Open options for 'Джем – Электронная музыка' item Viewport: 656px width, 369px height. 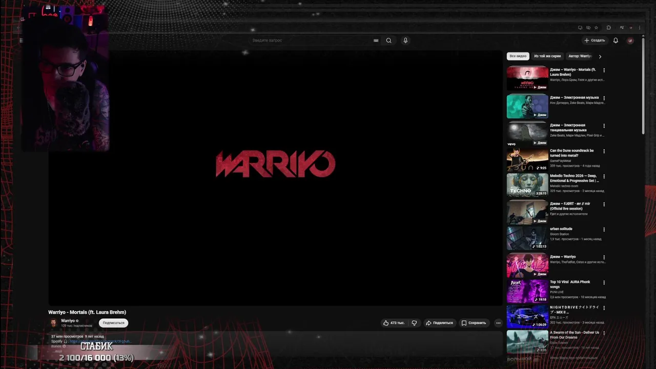tap(604, 98)
